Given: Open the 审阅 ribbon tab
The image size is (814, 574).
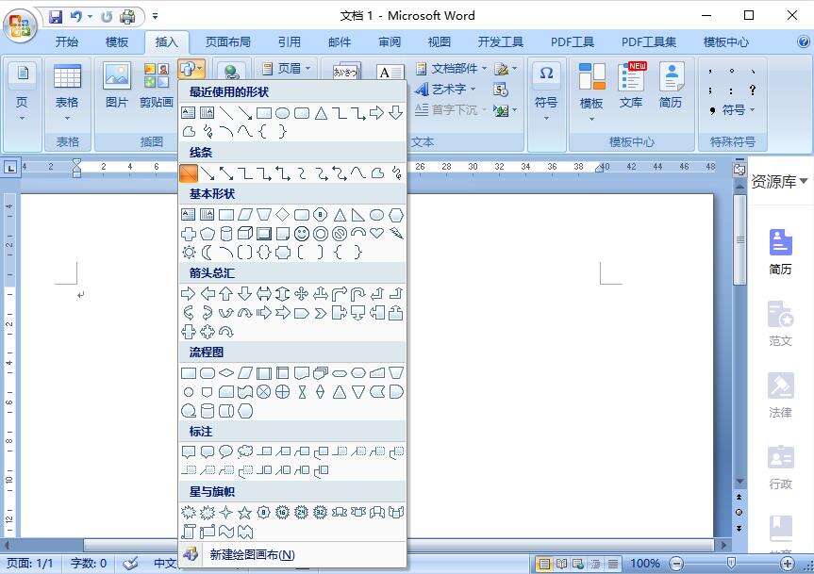Looking at the screenshot, I should click(390, 42).
